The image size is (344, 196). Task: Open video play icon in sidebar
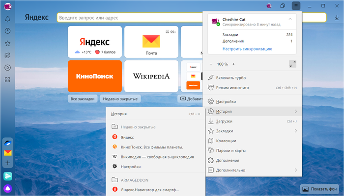pos(7,68)
